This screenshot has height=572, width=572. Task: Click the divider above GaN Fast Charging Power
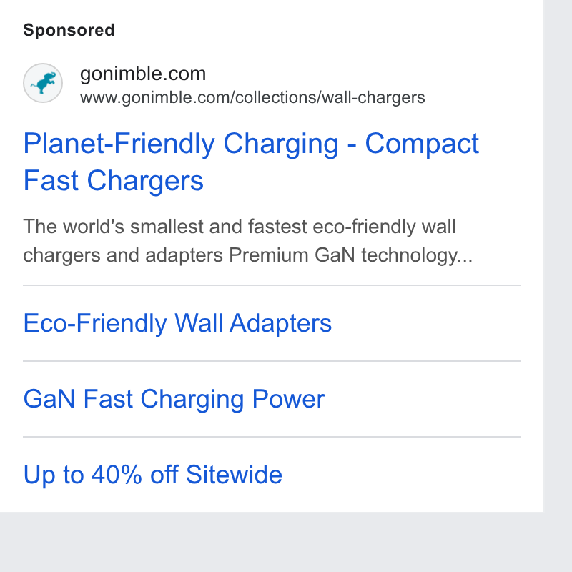click(272, 361)
